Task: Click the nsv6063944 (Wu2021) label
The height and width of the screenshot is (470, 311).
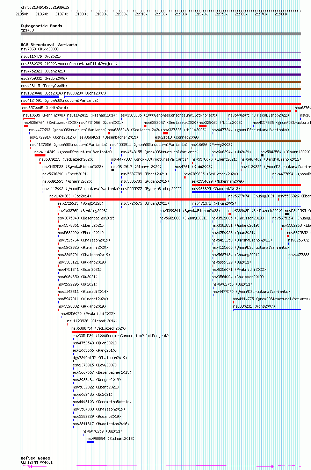Action: [x=231, y=152]
